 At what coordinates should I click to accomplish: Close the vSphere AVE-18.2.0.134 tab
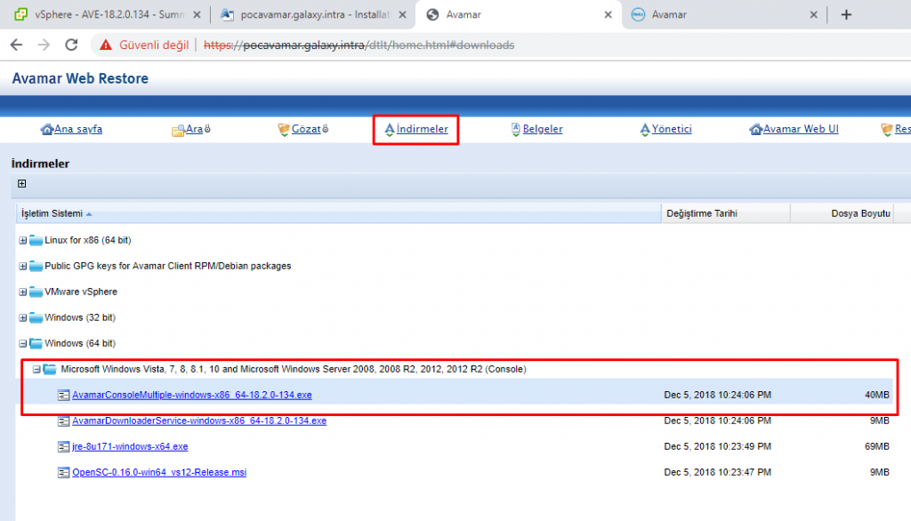click(x=197, y=14)
